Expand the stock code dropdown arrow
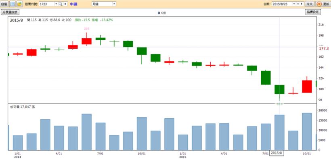The height and width of the screenshot is (159, 331). [56, 4]
